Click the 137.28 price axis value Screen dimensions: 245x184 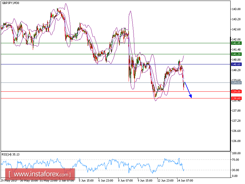(x=236, y=121)
